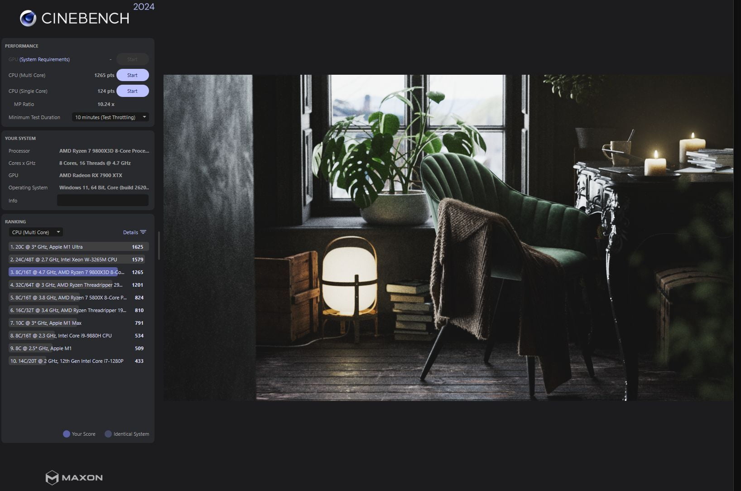Click the RANKING section header

[x=15, y=222]
